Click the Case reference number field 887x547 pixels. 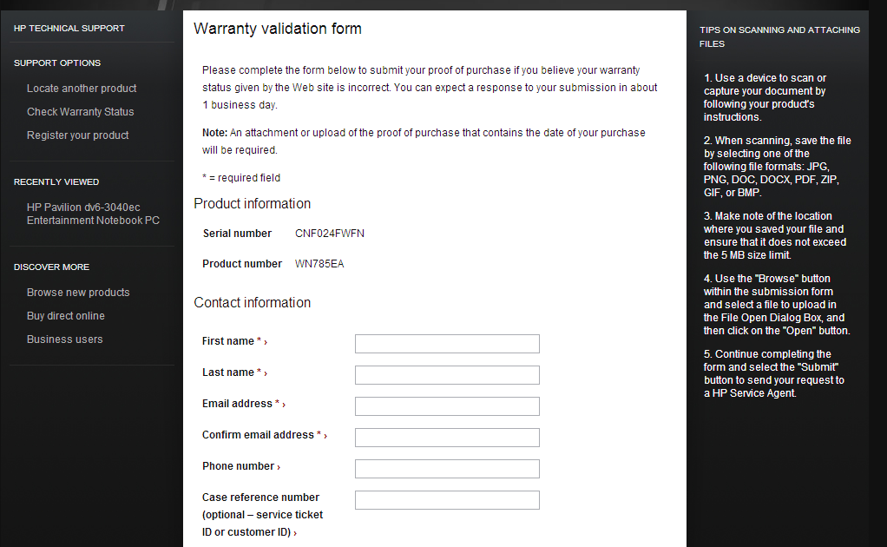[447, 500]
